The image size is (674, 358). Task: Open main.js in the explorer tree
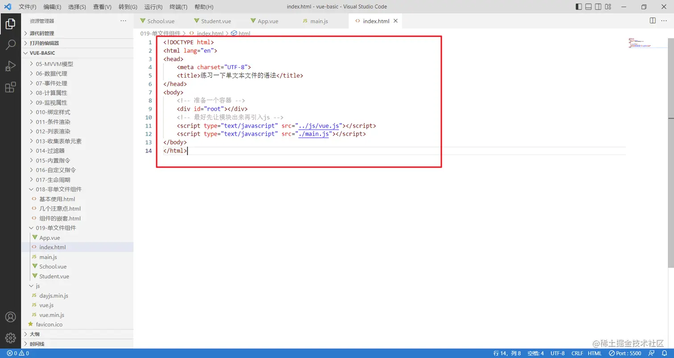[x=78, y=257]
